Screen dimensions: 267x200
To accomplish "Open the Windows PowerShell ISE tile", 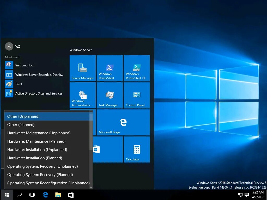I will (x=137, y=68).
